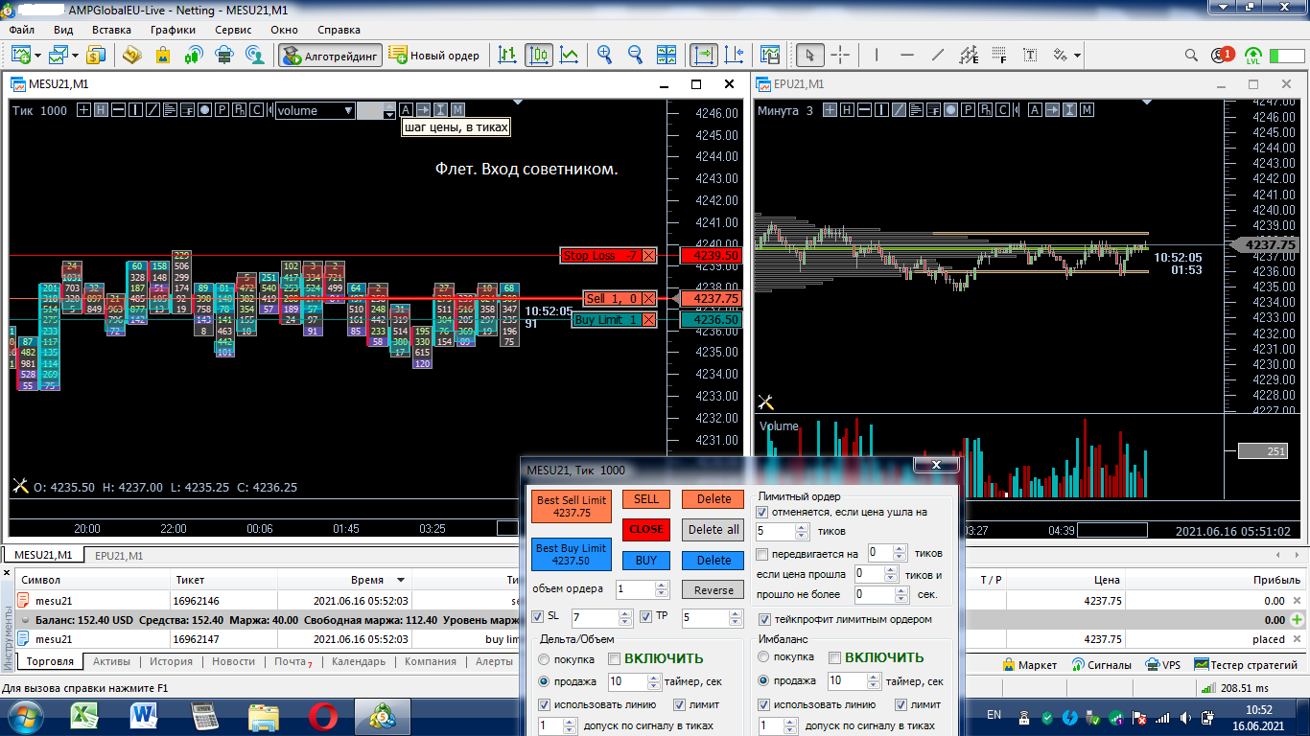Enable ВКЛЮЧИТЬ checkbox in Дельта/Объем
Viewport: 1310px width, 736px height.
click(x=614, y=658)
